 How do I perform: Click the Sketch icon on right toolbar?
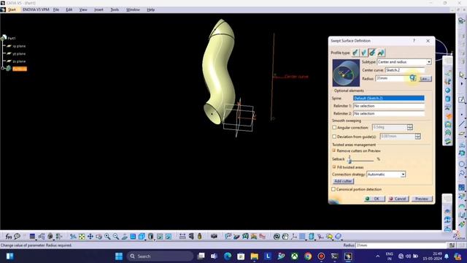click(462, 99)
